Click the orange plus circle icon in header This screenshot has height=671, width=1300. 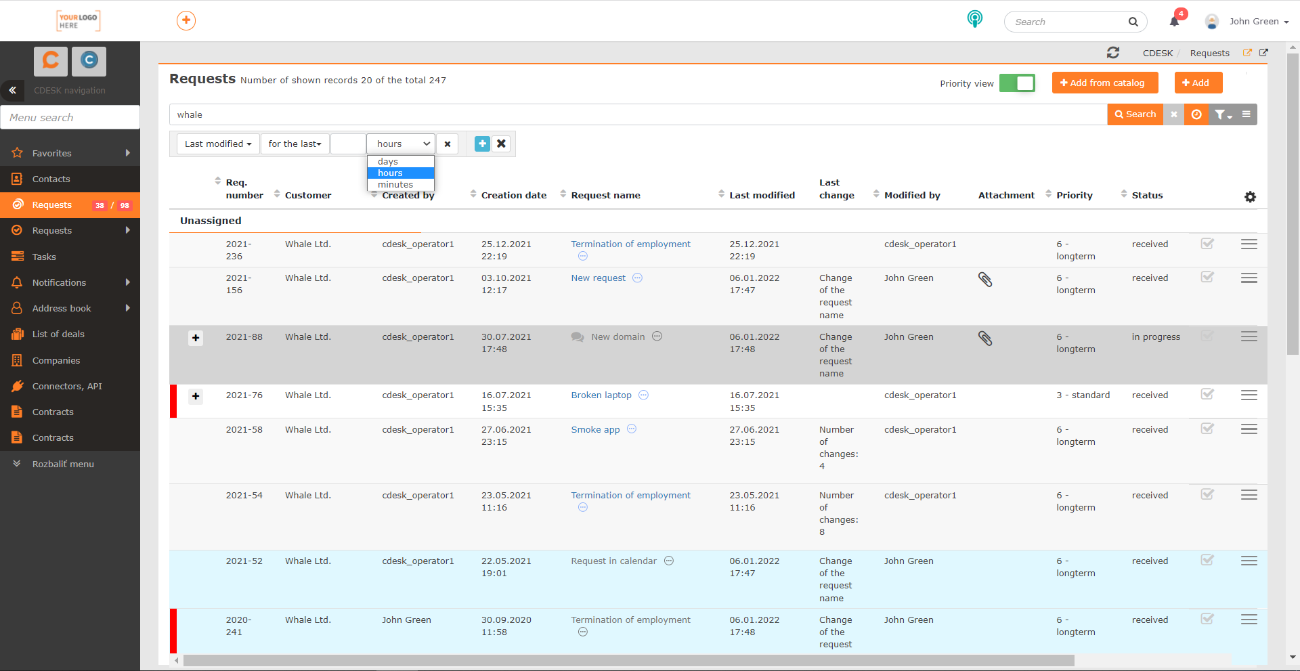point(186,20)
